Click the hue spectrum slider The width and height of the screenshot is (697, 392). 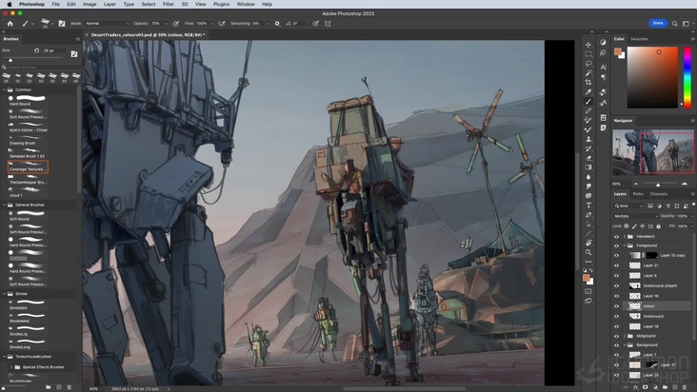point(687,76)
